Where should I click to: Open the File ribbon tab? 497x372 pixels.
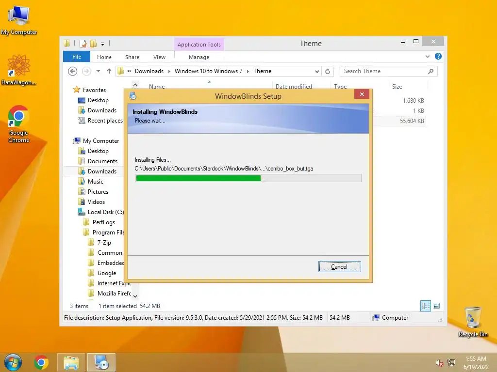coord(76,57)
